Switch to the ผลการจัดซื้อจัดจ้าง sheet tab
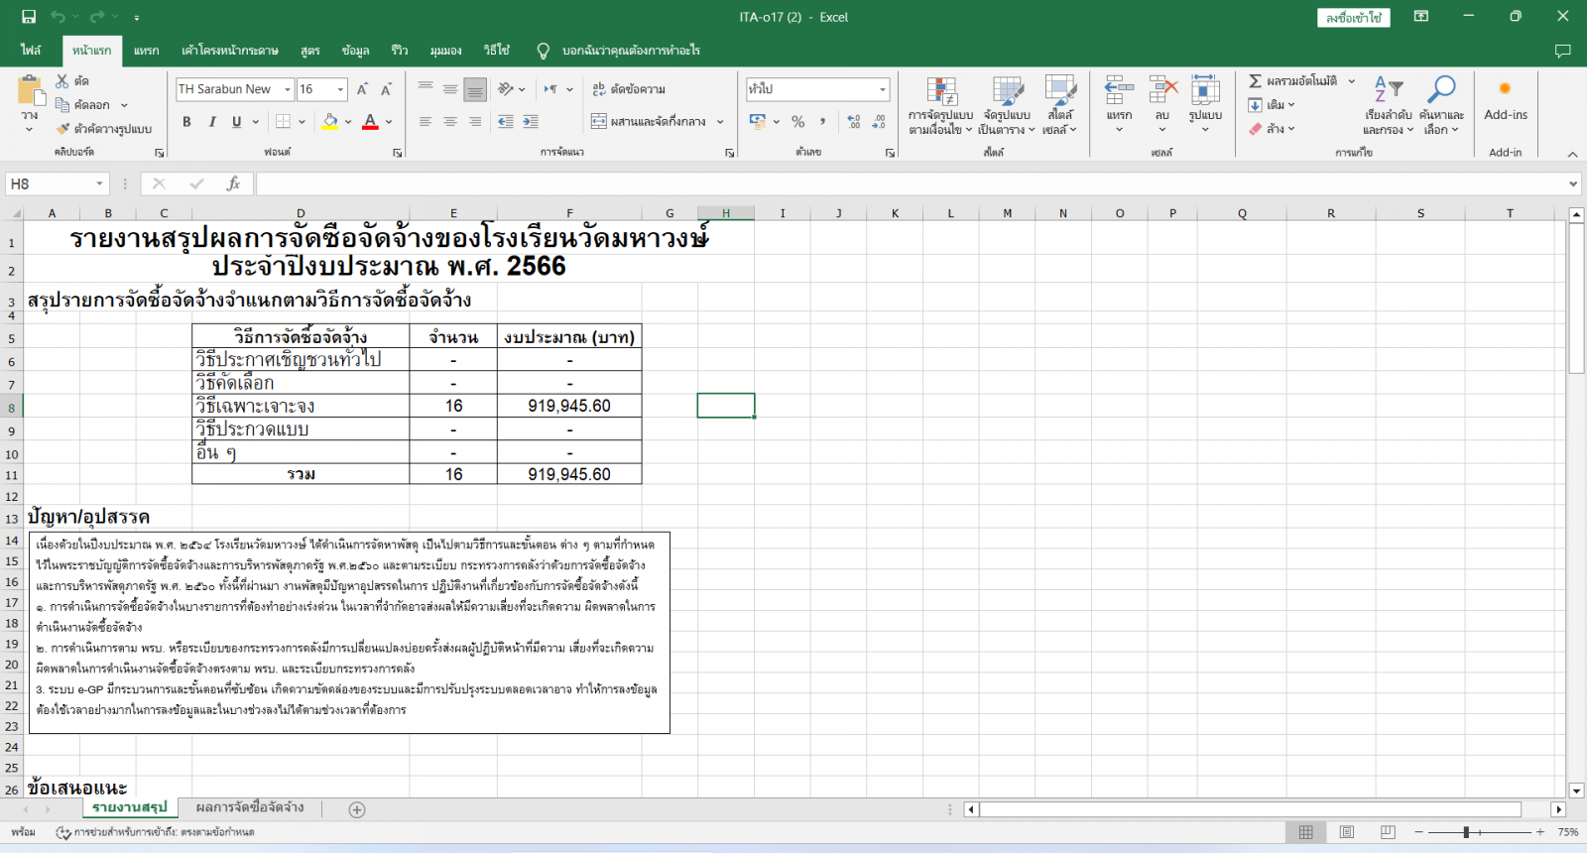Viewport: 1587px width, 853px height. (x=250, y=807)
